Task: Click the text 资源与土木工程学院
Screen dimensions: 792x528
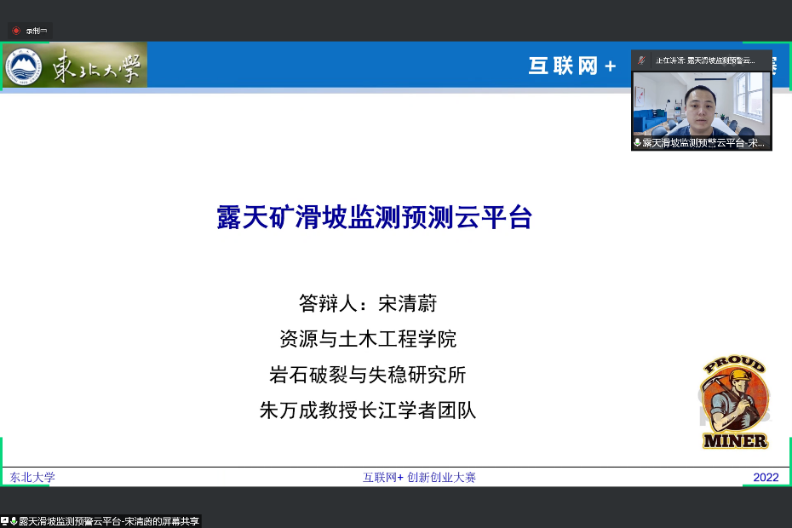Action: (367, 339)
